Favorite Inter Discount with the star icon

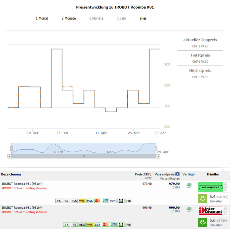(226, 208)
